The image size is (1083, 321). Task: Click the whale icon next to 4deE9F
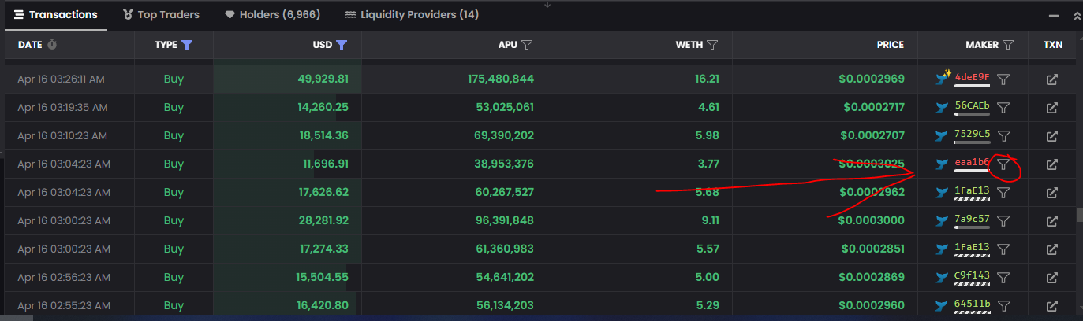pyautogui.click(x=942, y=79)
